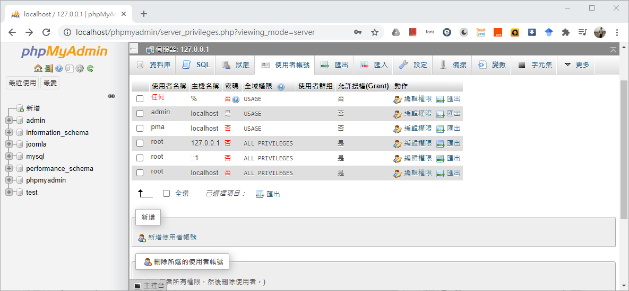Expand the test database node
The image size is (629, 291).
pos(9,192)
